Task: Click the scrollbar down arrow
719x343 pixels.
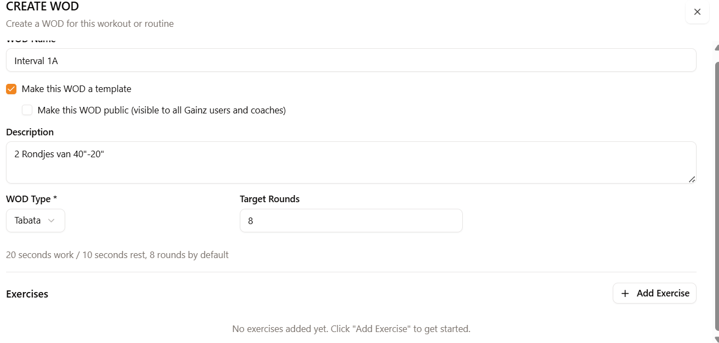Action: [716, 340]
